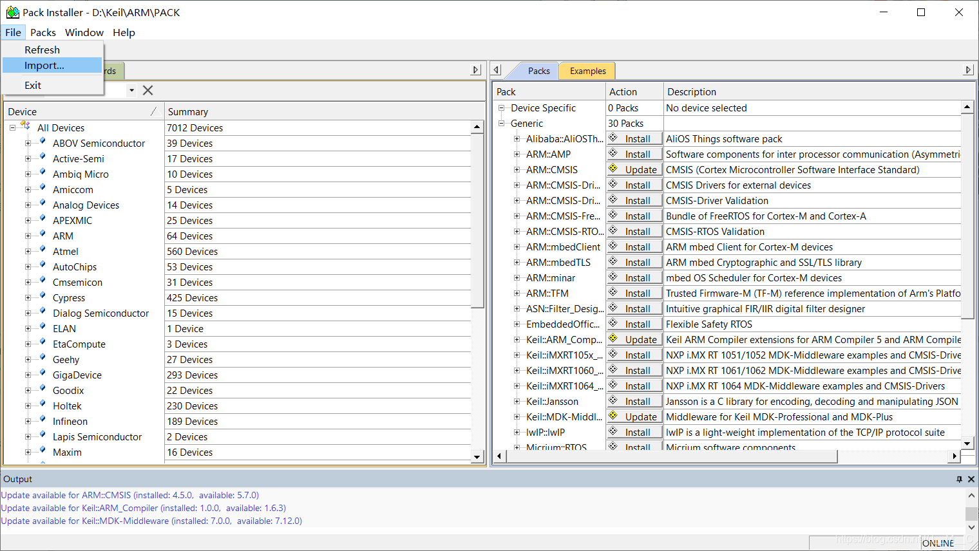This screenshot has height=551, width=979.
Task: Switch to the Packs tab
Action: pos(538,71)
